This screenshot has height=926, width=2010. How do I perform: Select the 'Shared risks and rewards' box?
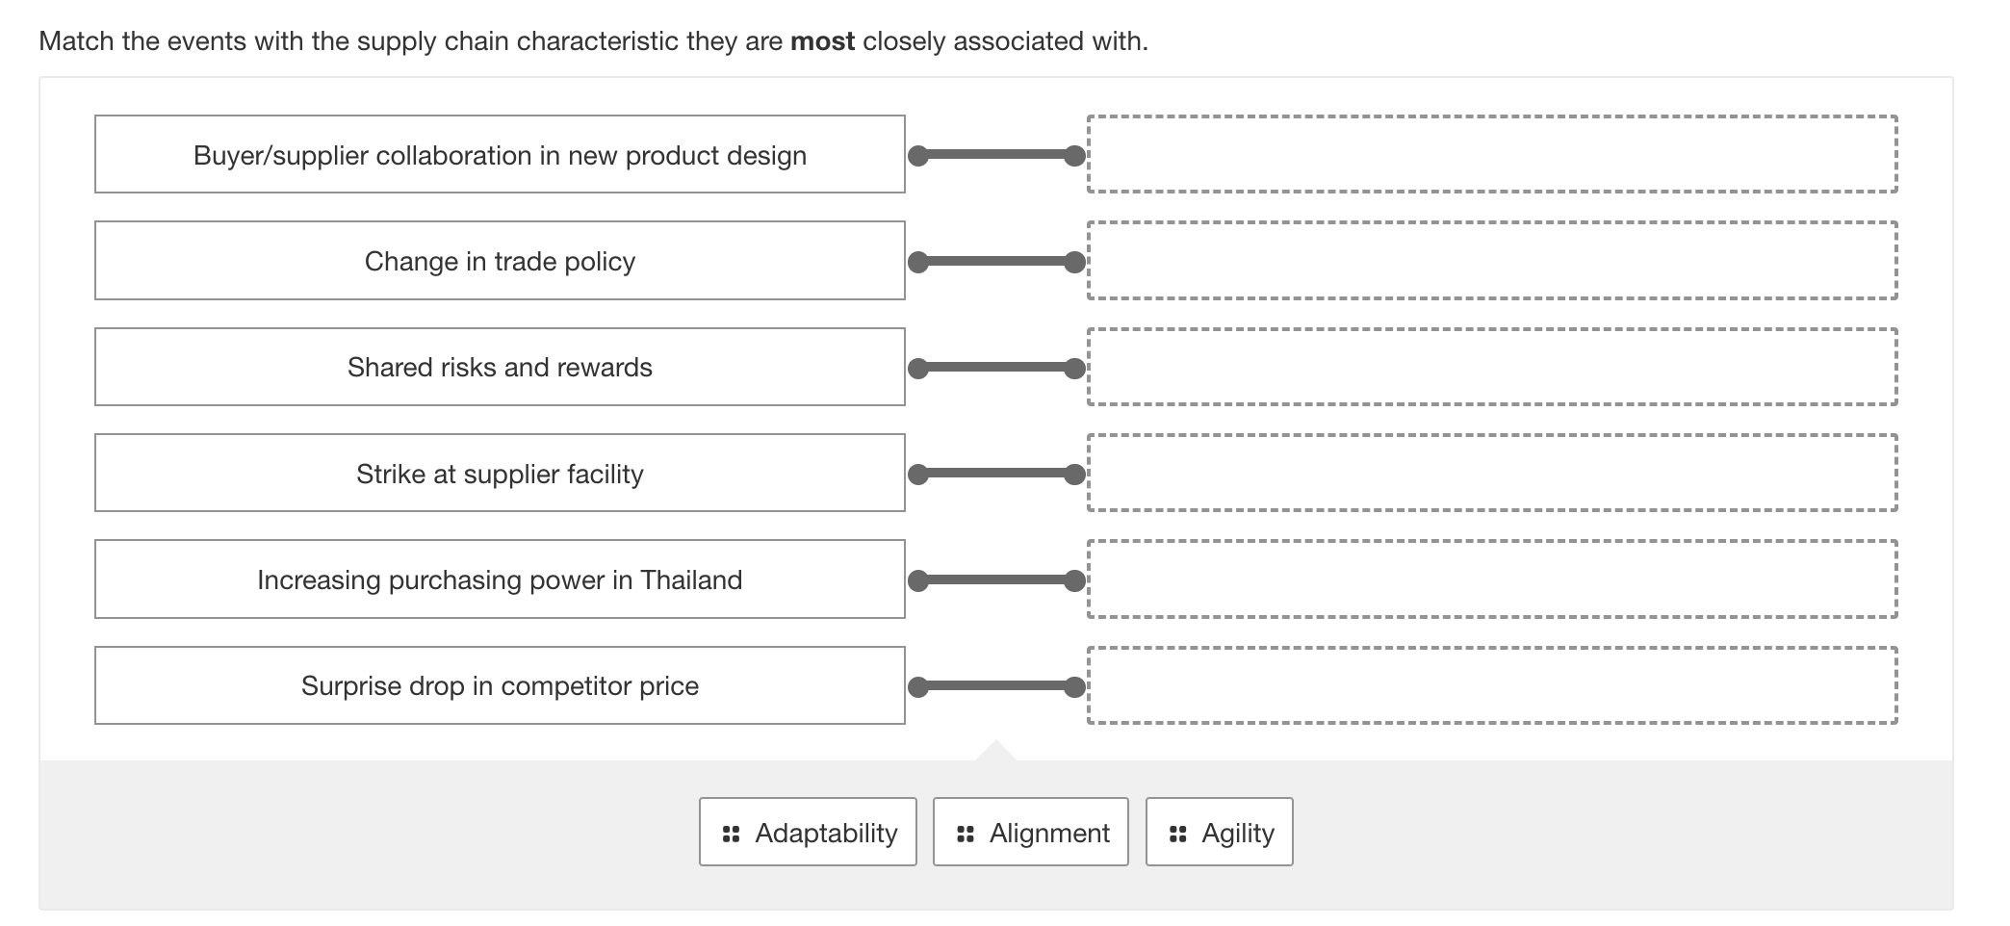coord(500,366)
